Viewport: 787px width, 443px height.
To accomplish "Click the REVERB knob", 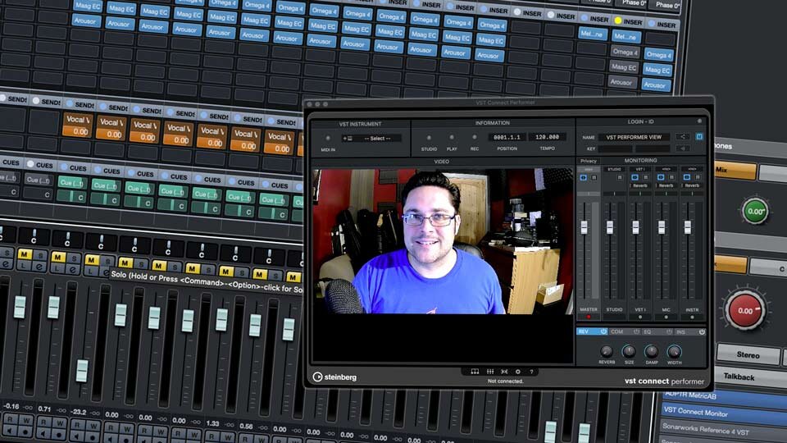I will click(607, 352).
